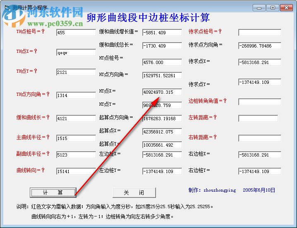This screenshot has height=228, width=297.
Task: Focus the 右边桩Y result field
Action: click(x=260, y=171)
